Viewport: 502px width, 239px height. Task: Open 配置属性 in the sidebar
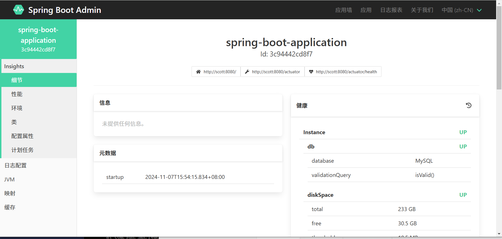pyautogui.click(x=39, y=136)
